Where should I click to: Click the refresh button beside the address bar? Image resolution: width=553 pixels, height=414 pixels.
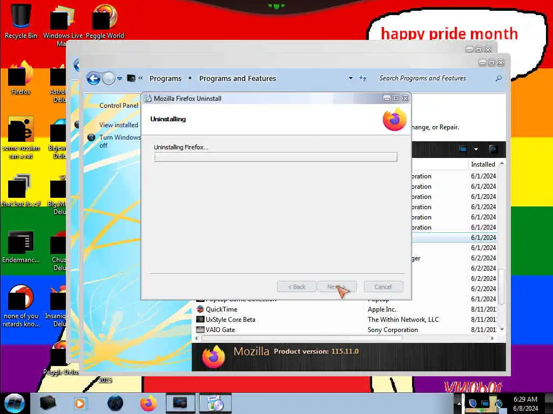(x=363, y=78)
